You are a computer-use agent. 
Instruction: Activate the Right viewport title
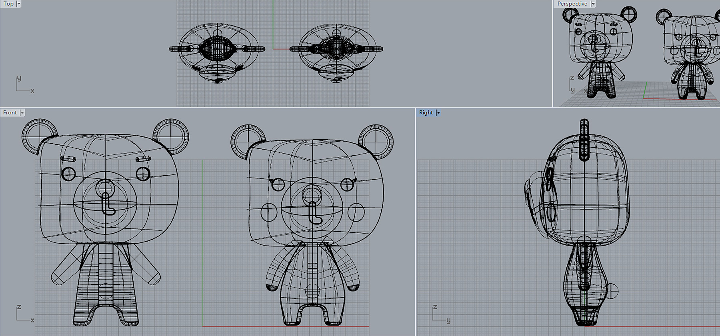point(426,112)
